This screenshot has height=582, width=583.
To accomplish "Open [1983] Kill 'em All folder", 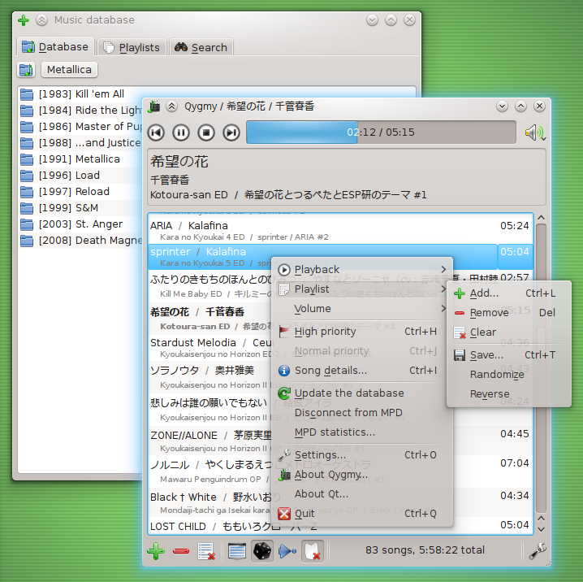I will 81,93.
